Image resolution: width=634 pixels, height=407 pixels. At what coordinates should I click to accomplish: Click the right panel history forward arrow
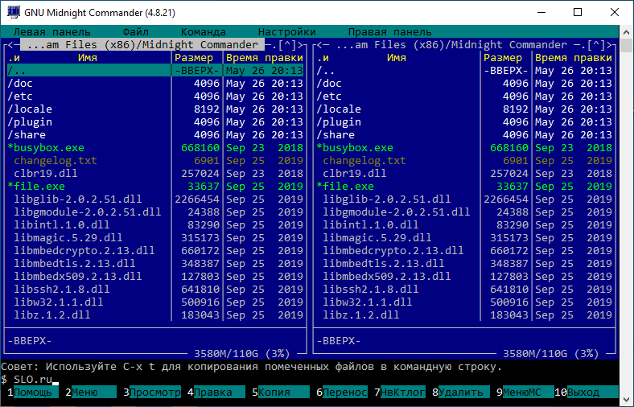pos(609,45)
